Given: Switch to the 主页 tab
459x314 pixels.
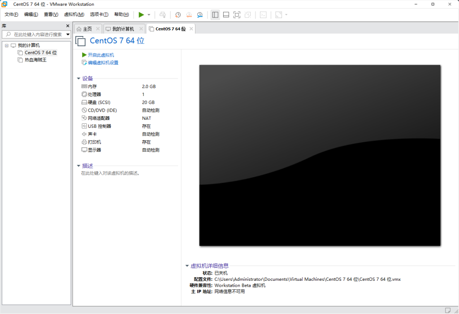Looking at the screenshot, I should [86, 28].
